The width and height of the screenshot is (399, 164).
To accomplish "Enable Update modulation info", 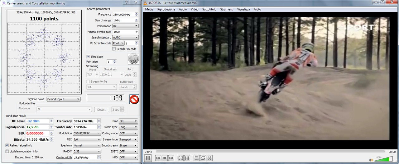I will tap(7, 151).
